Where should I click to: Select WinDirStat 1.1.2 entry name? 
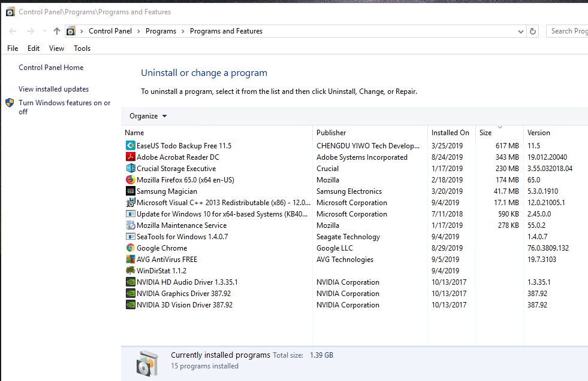click(x=161, y=270)
